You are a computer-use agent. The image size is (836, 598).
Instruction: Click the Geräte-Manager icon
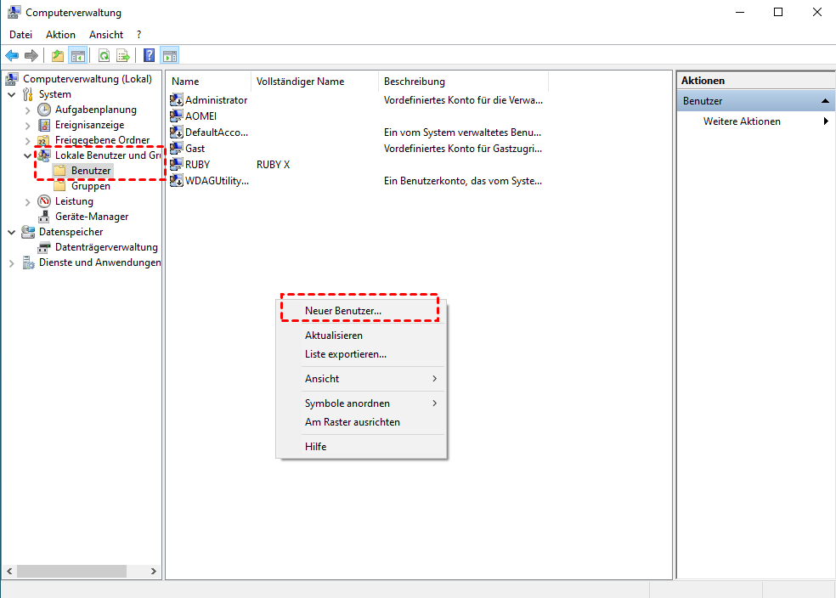[x=44, y=217]
